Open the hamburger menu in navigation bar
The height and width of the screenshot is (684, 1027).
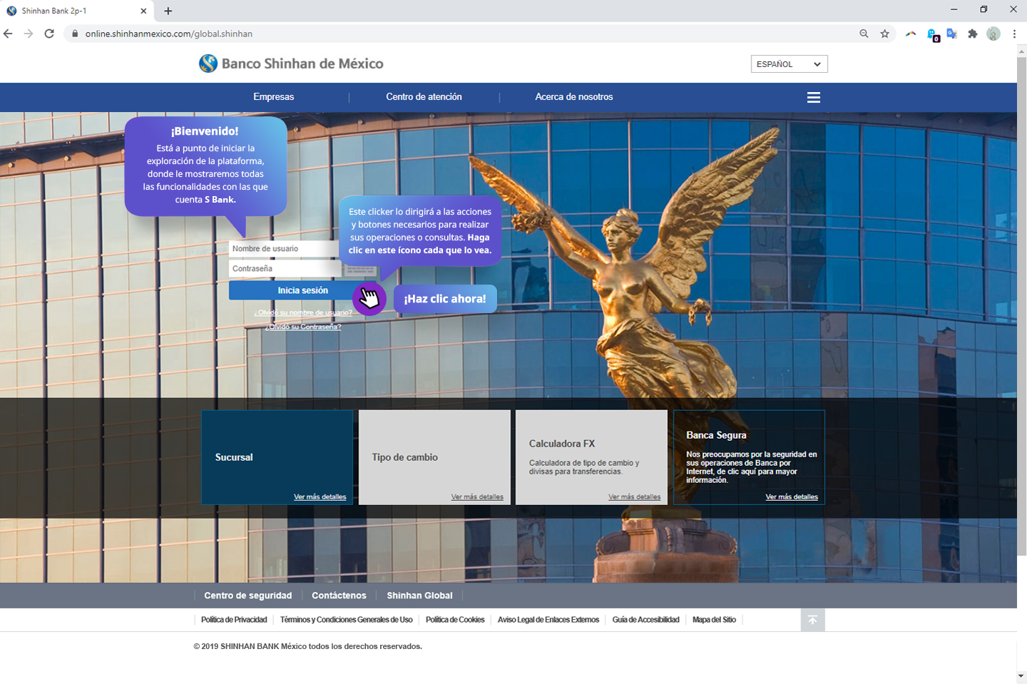[813, 98]
